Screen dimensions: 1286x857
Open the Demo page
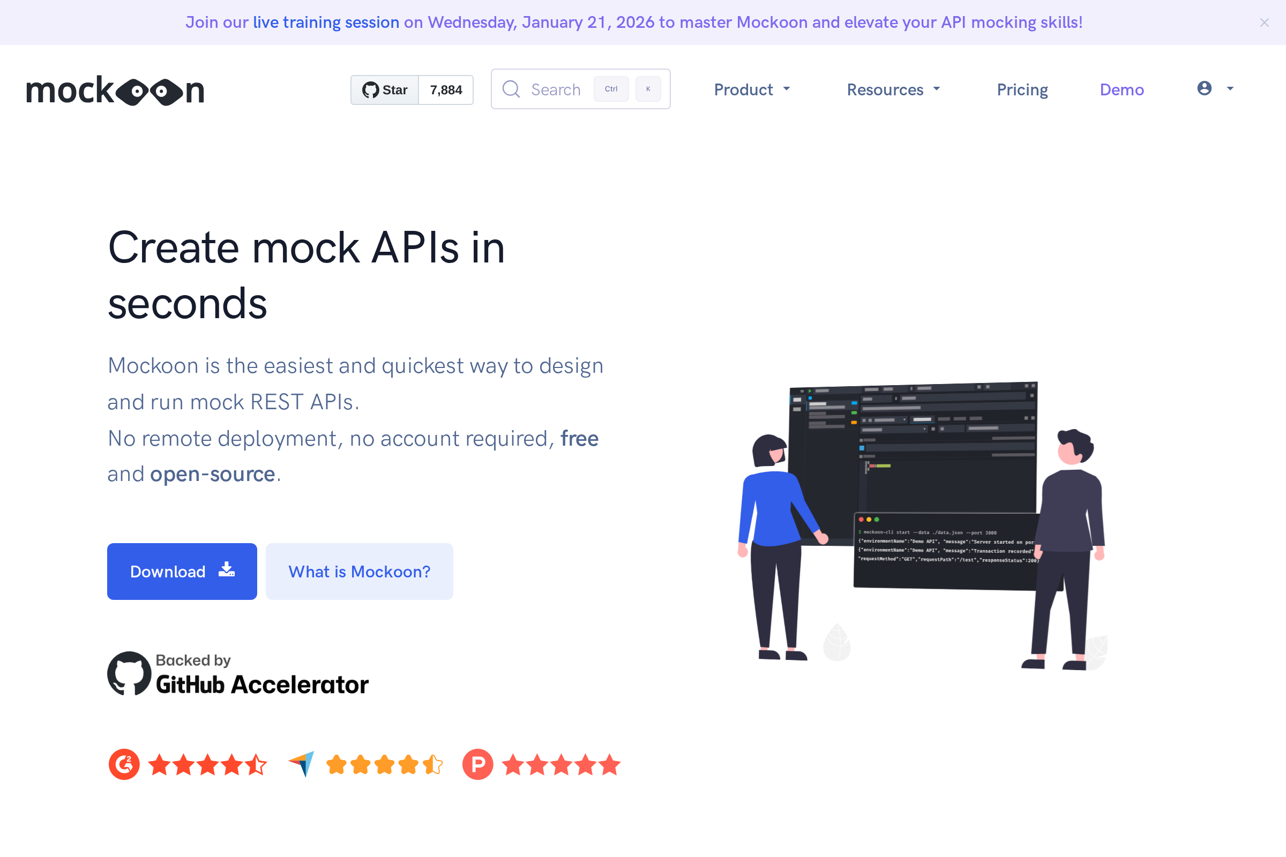(1121, 89)
